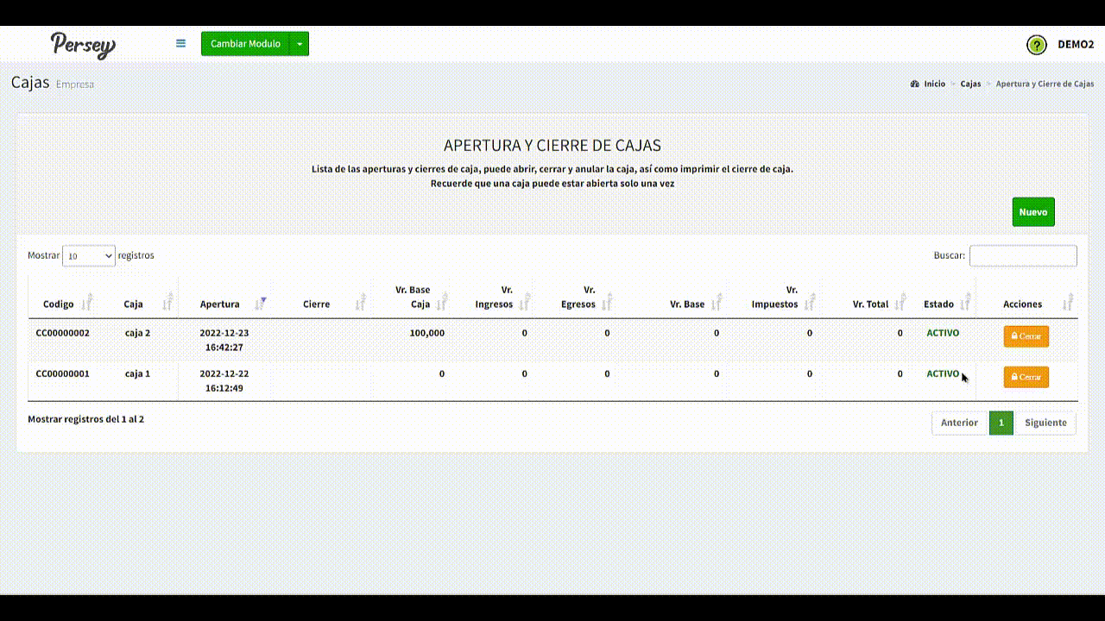Expand the Cambiar Modulo dropdown arrow
Screen dimensions: 1105x621
tap(299, 44)
